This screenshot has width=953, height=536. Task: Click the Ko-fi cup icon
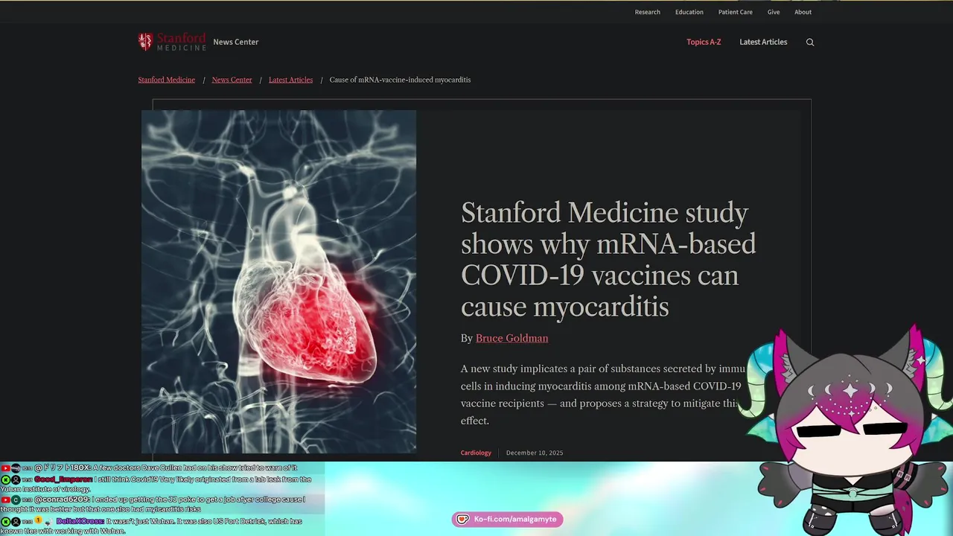tap(462, 519)
